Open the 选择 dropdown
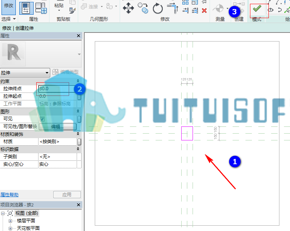Viewport: 290px width, 231px height. pos(9,19)
